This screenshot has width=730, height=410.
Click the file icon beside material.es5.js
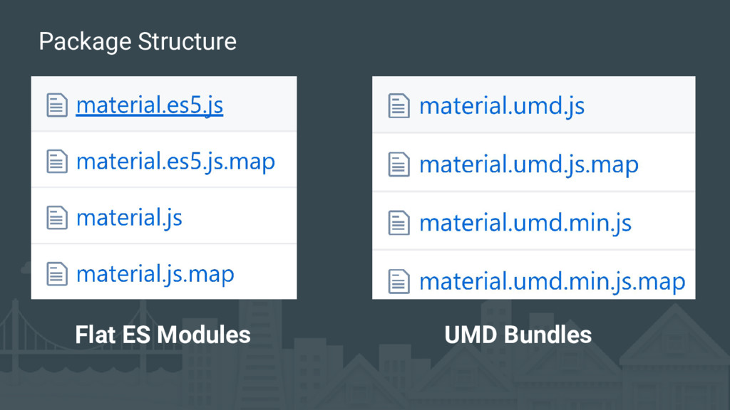pyautogui.click(x=57, y=105)
